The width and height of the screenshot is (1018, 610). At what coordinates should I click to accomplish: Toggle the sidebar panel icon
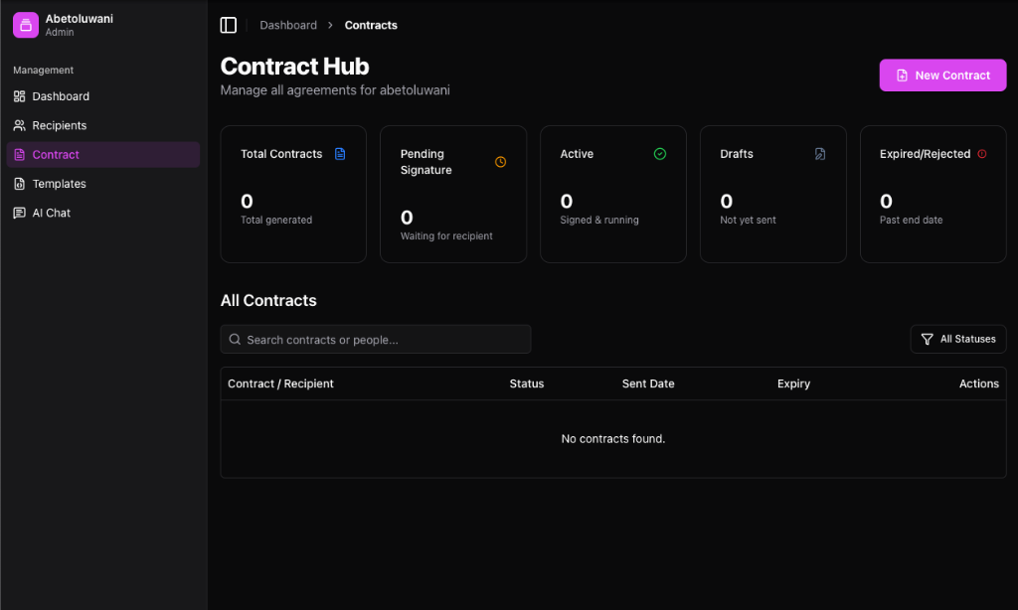pyautogui.click(x=228, y=25)
